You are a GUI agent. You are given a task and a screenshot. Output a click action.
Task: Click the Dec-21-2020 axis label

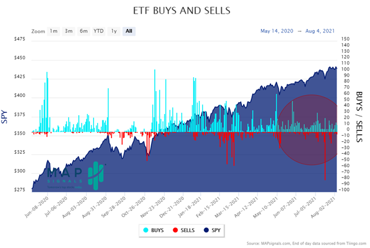[x=172, y=207]
